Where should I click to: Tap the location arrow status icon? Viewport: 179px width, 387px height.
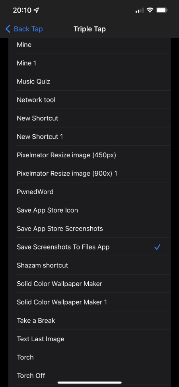tap(36, 10)
